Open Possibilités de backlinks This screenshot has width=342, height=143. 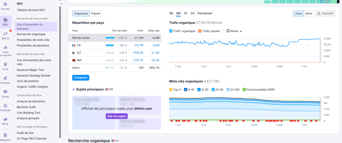click(x=33, y=45)
